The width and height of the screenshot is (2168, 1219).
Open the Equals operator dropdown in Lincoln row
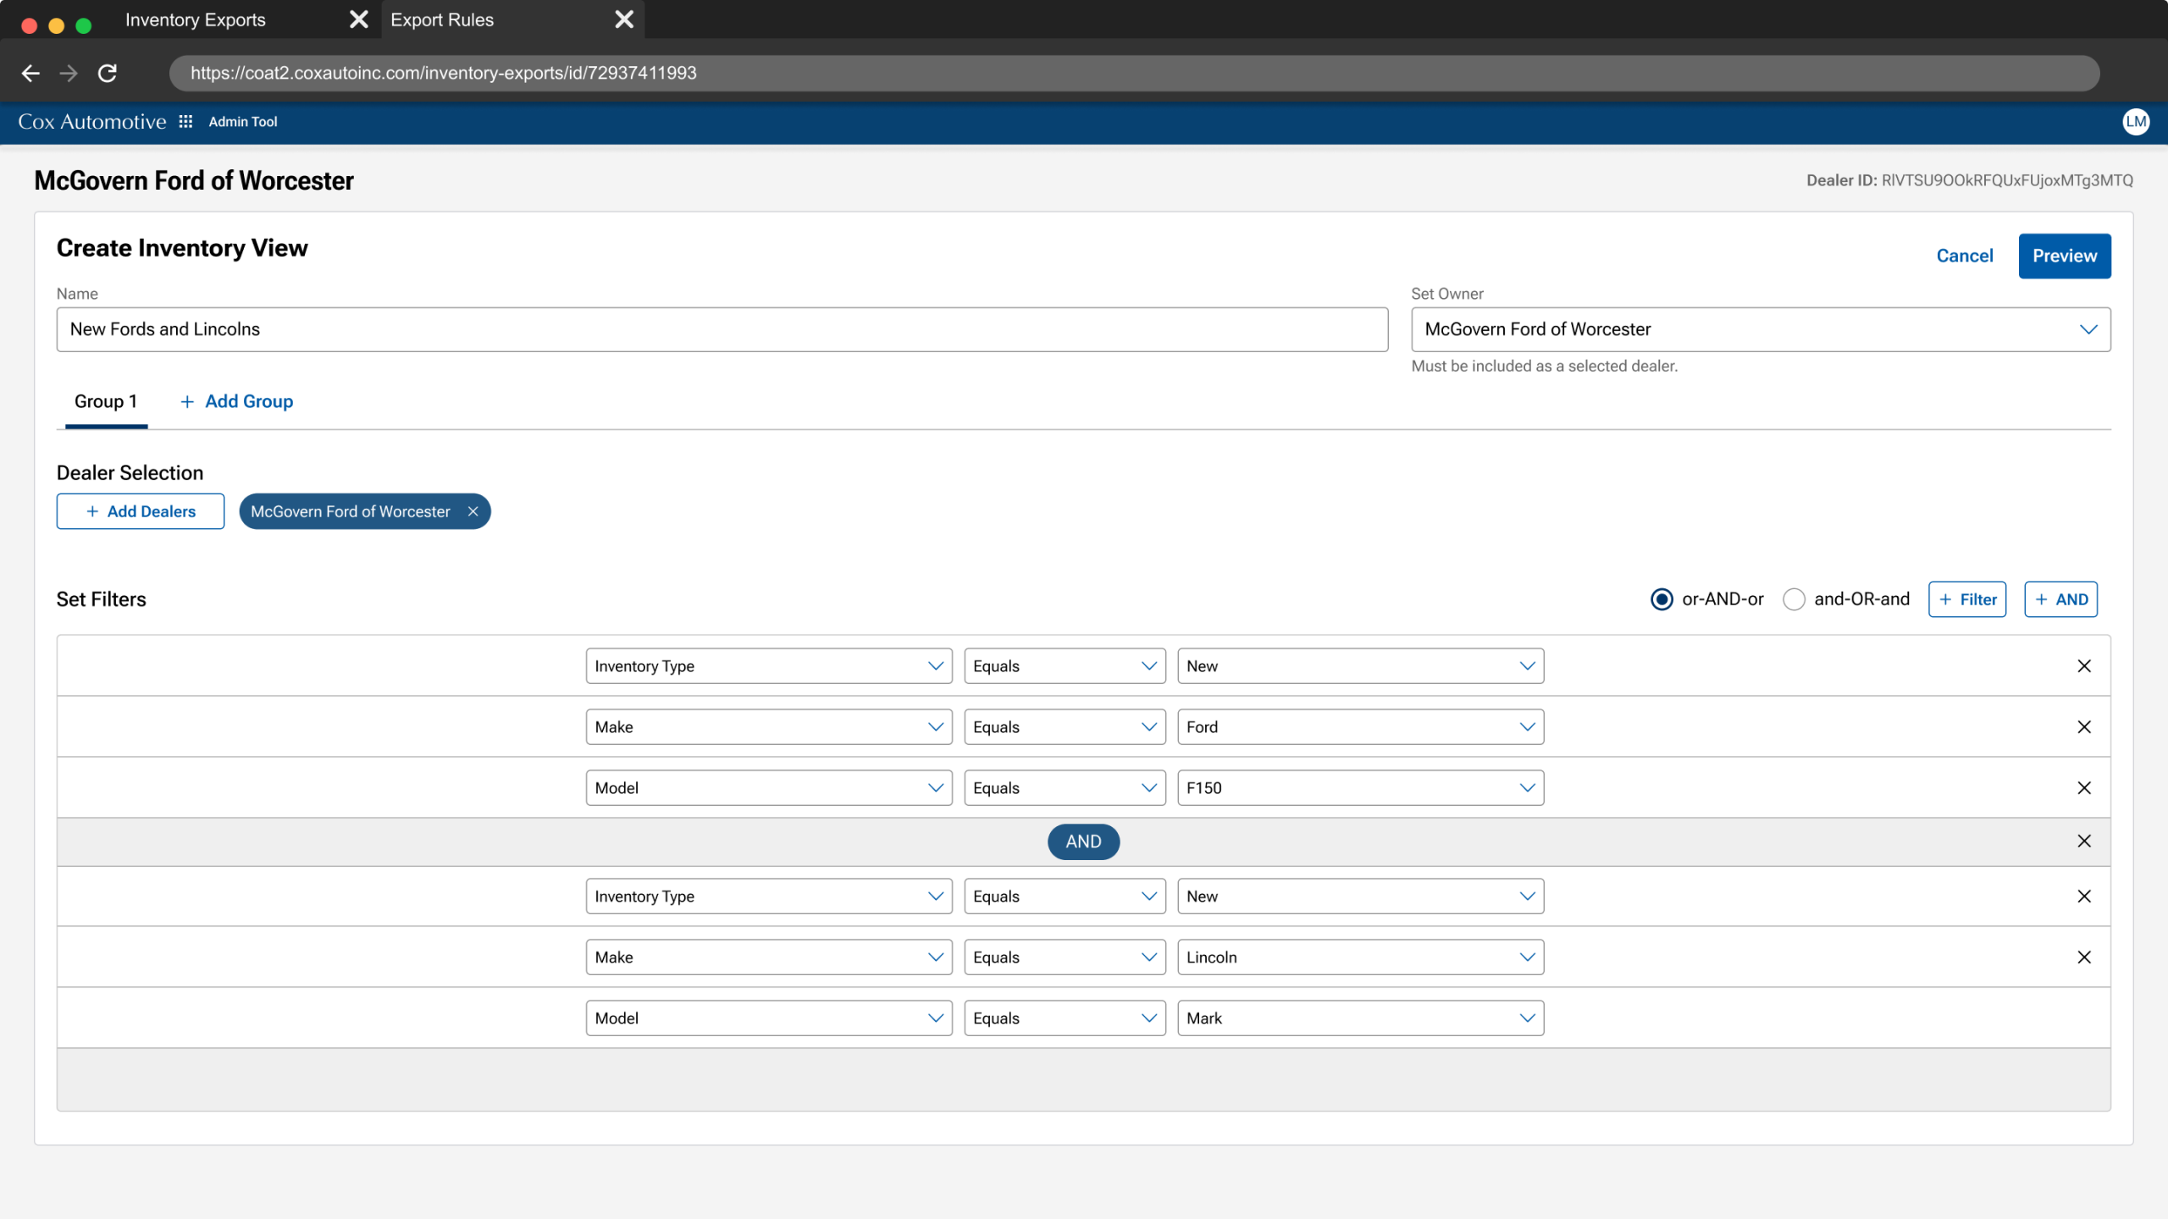1065,957
